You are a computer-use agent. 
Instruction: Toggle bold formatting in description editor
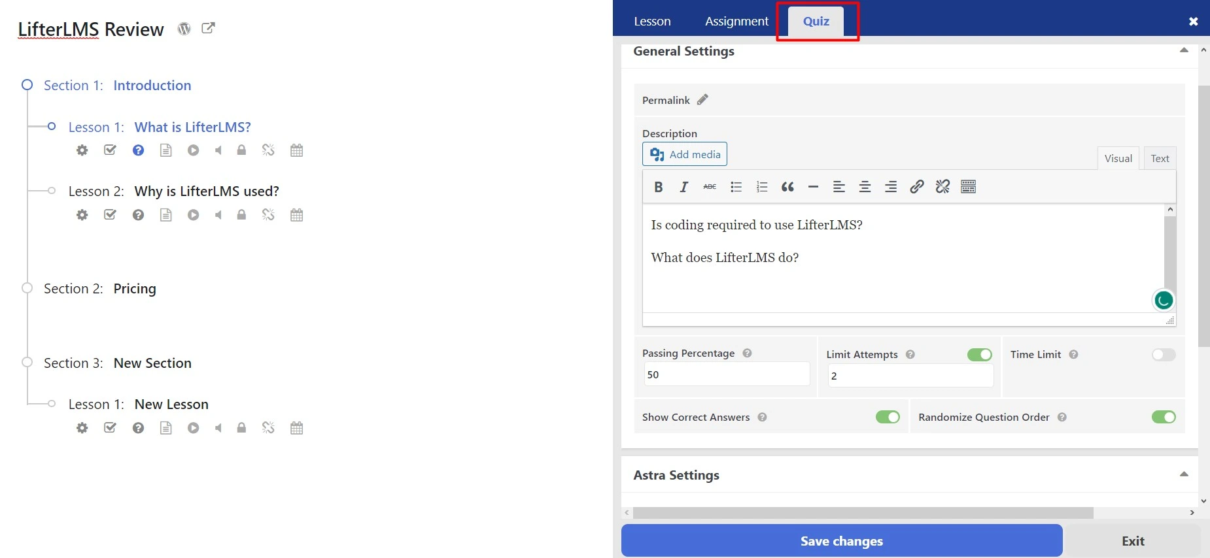point(659,187)
